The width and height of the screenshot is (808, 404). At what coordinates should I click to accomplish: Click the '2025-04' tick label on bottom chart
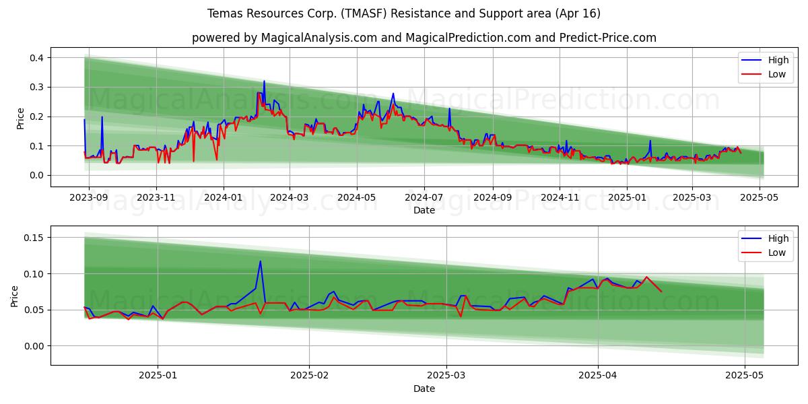598,376
